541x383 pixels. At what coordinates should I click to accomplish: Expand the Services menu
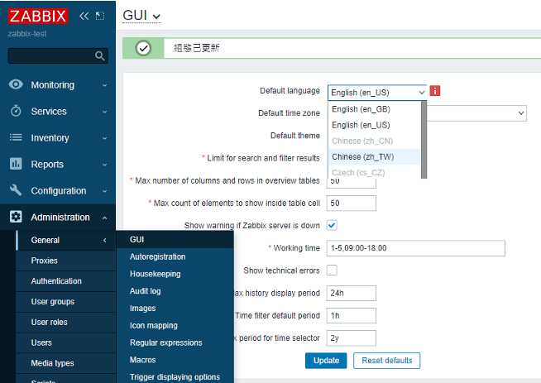click(x=58, y=112)
